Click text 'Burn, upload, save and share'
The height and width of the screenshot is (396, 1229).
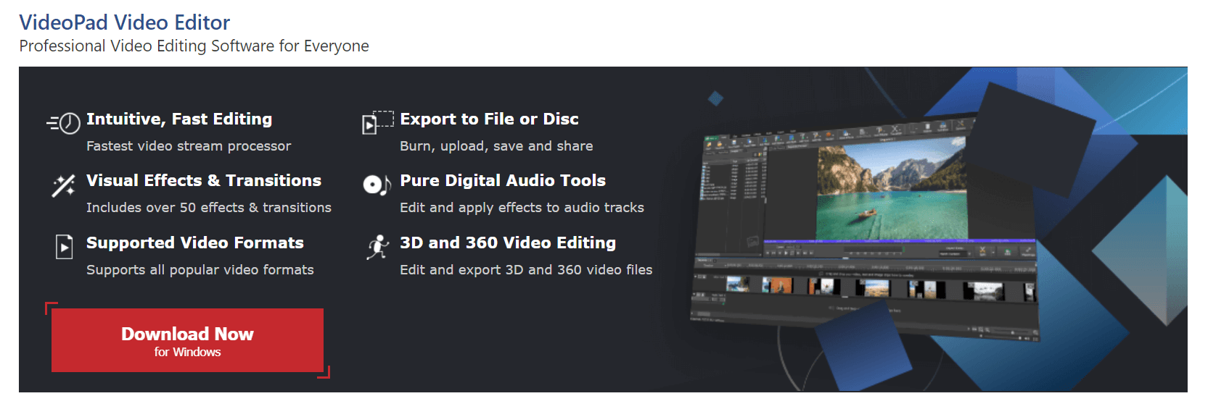click(496, 146)
